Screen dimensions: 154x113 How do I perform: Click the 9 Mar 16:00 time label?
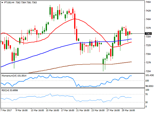pos(22,110)
